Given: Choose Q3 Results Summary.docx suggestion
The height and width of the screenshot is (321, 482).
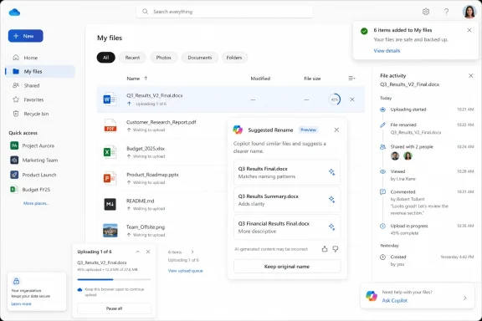Looking at the screenshot, I should [287, 200].
